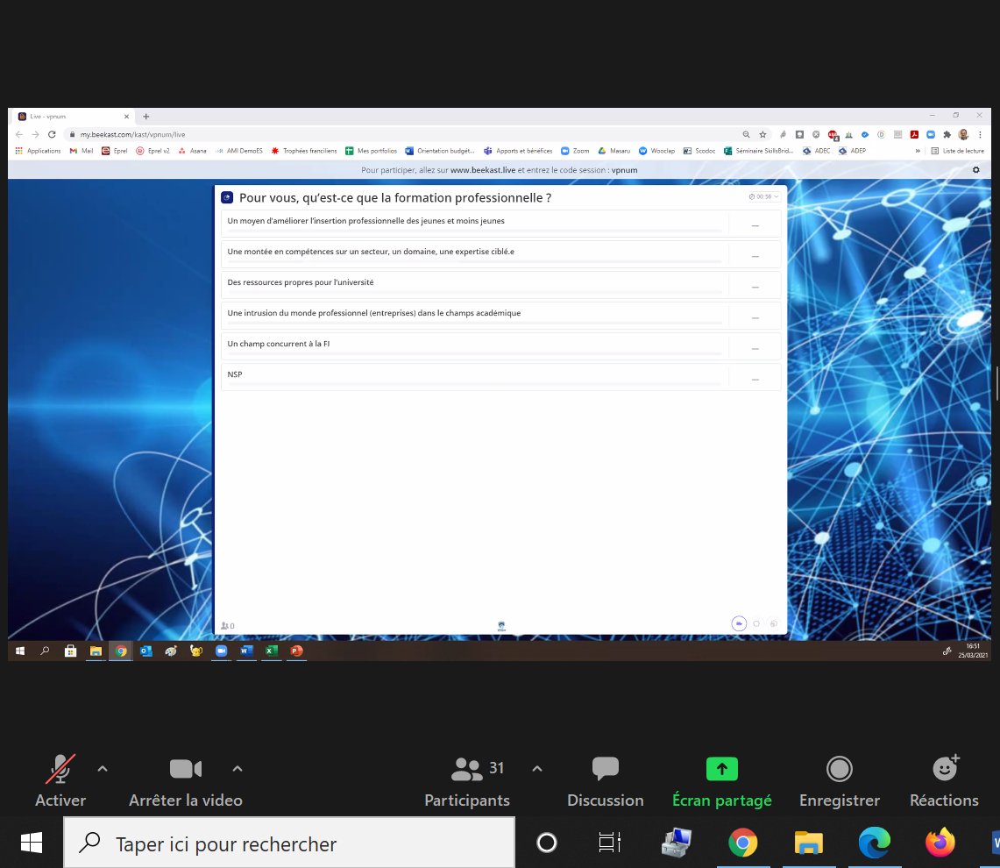Open the 00:56 timer dropdown
1000x868 pixels.
[763, 196]
